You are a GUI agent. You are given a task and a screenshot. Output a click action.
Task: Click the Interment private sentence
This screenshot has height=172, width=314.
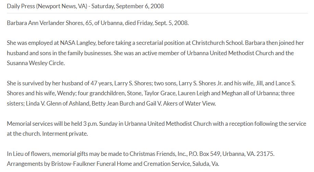65,133
